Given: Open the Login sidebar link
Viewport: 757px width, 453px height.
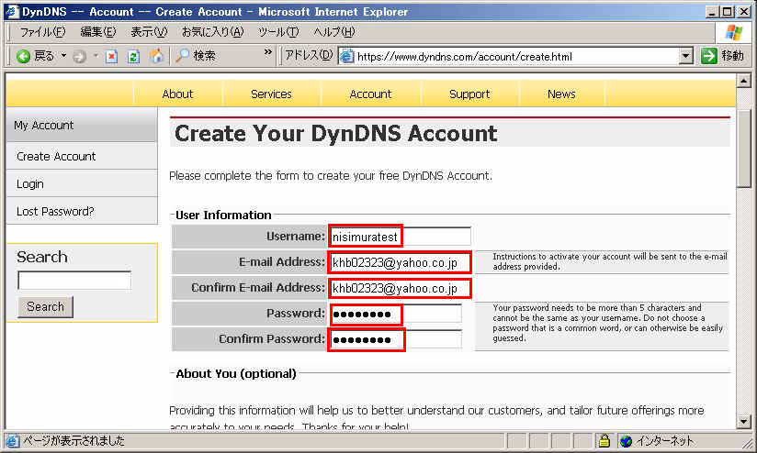Looking at the screenshot, I should click(82, 183).
